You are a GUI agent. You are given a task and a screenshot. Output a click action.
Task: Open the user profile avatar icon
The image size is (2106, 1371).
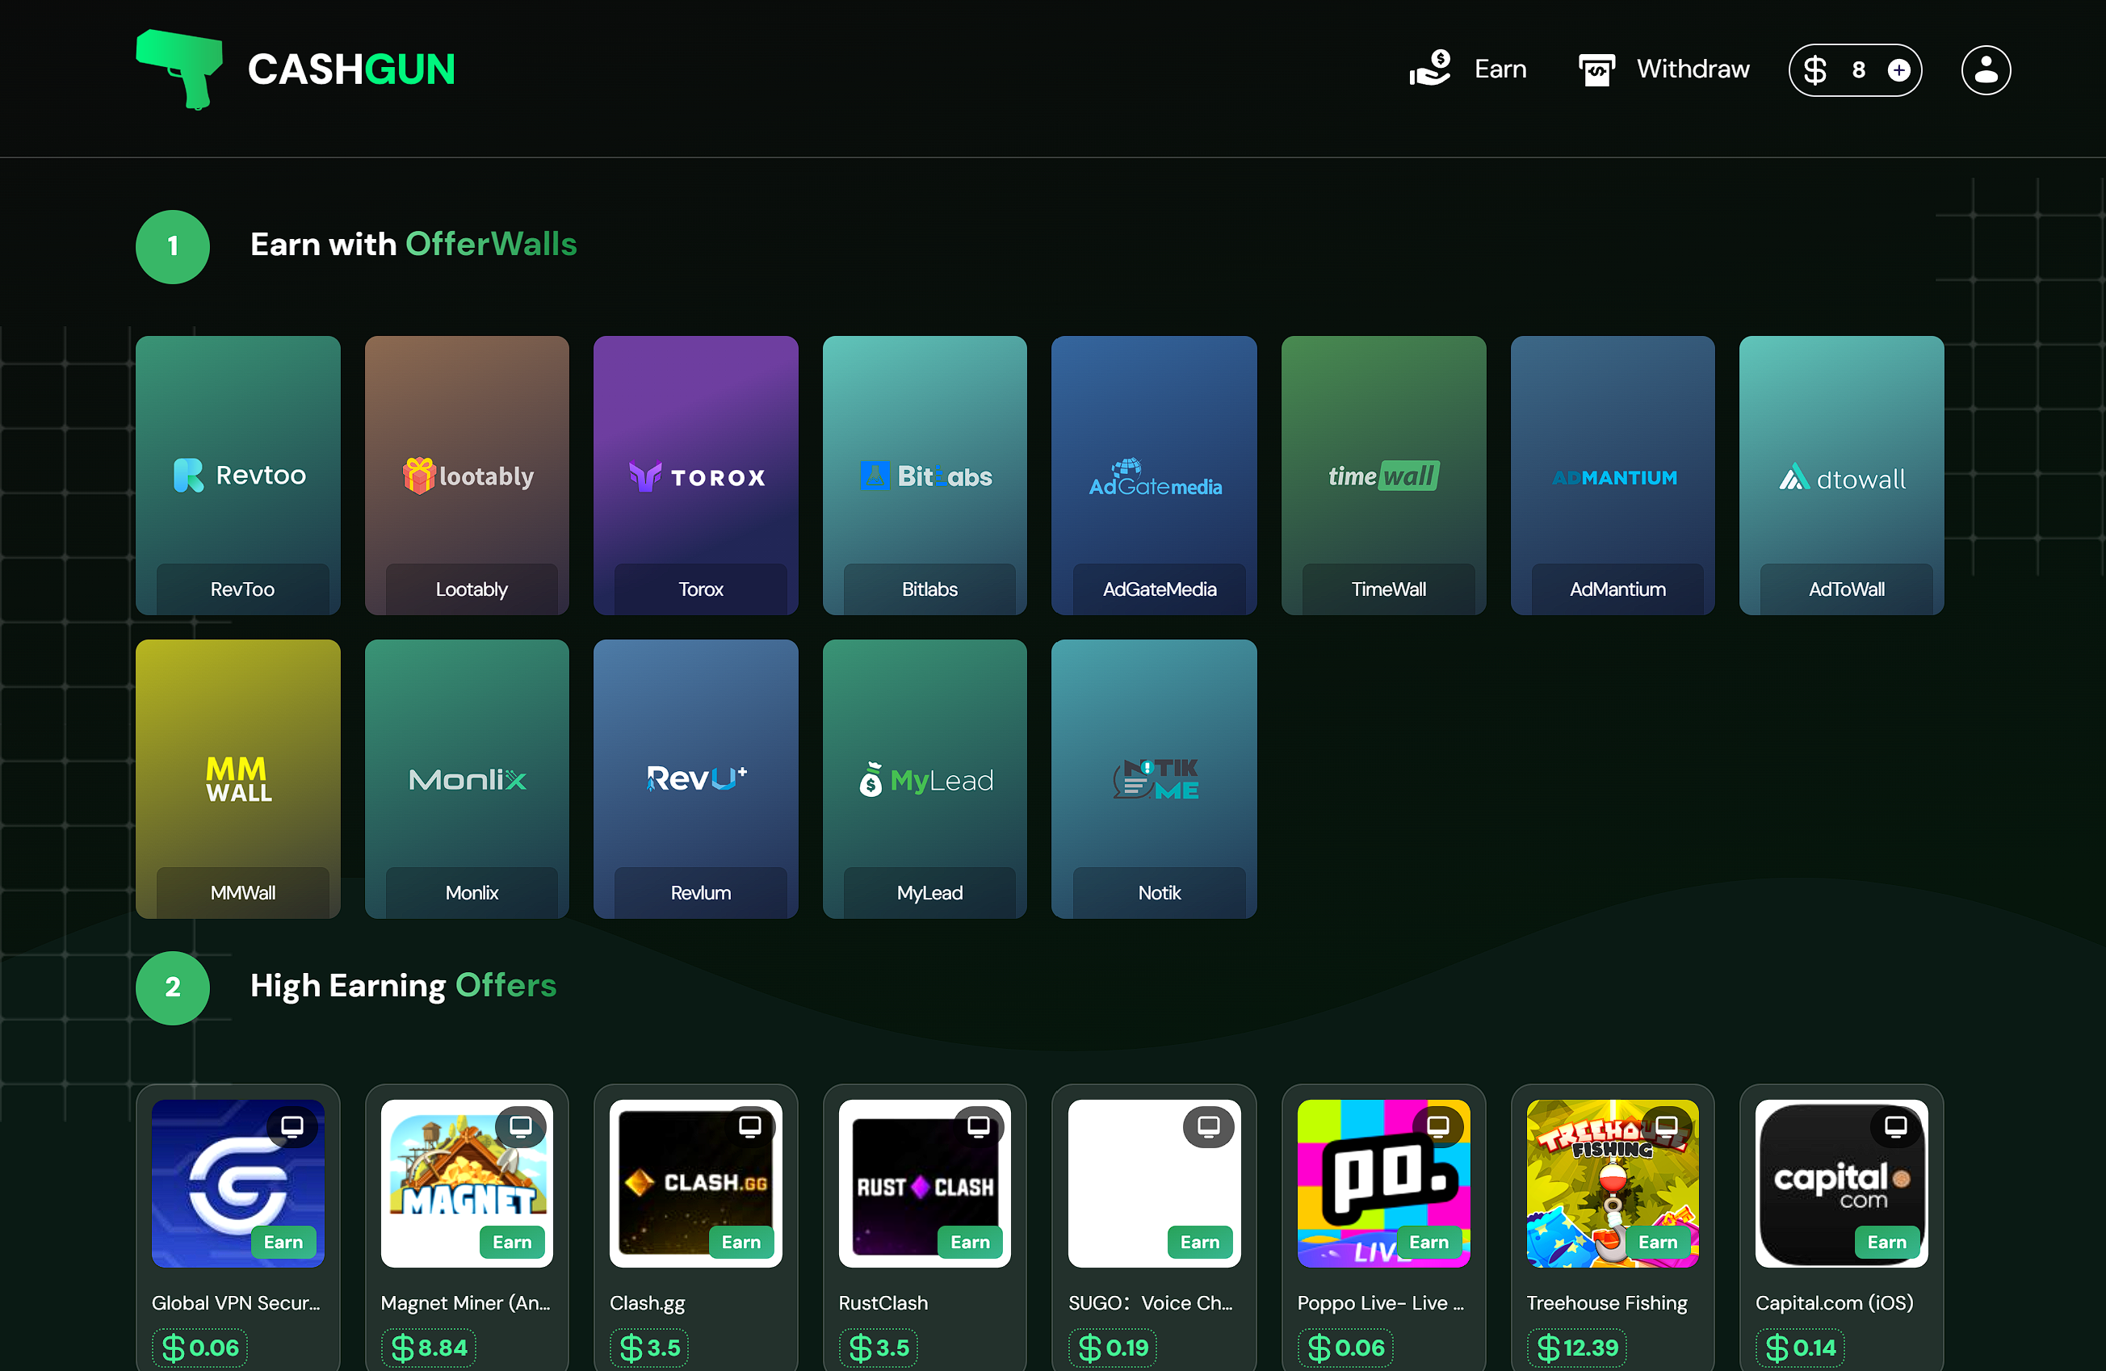[x=1986, y=70]
